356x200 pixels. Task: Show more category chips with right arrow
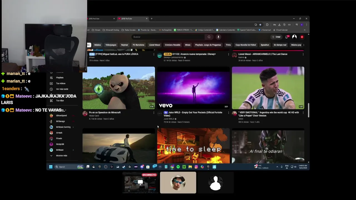pyautogui.click(x=303, y=45)
